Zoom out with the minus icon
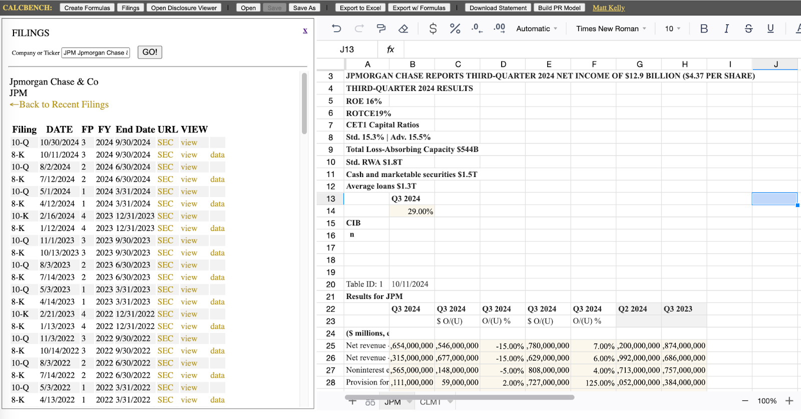This screenshot has height=419, width=801. coord(745,401)
